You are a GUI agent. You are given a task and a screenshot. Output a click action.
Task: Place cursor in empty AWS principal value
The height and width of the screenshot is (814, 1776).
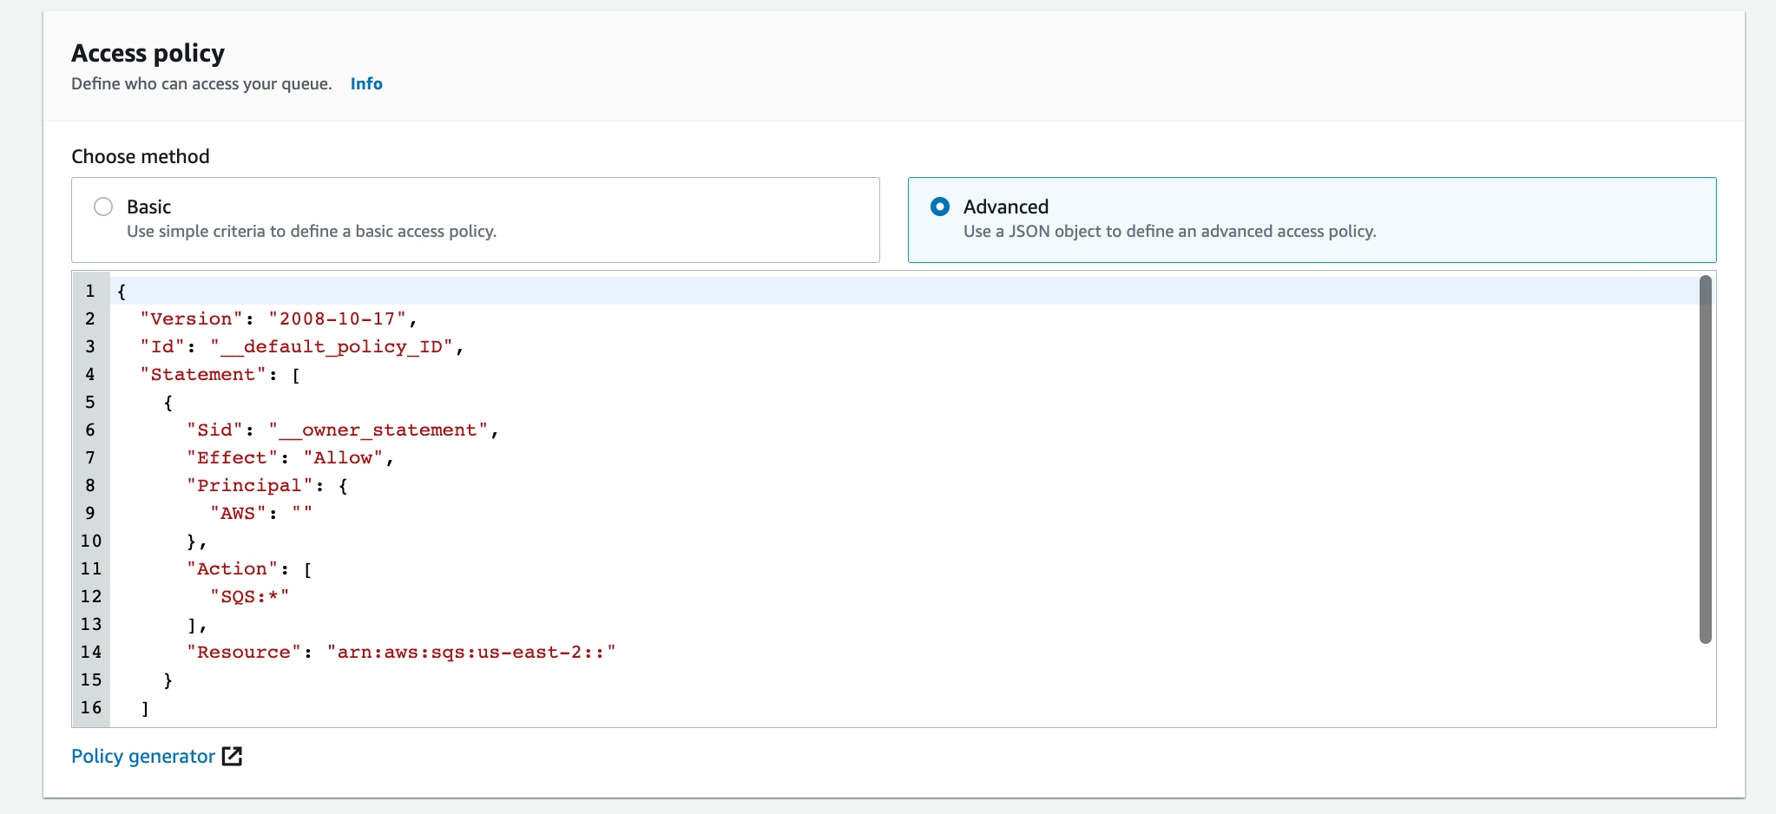[x=302, y=514]
